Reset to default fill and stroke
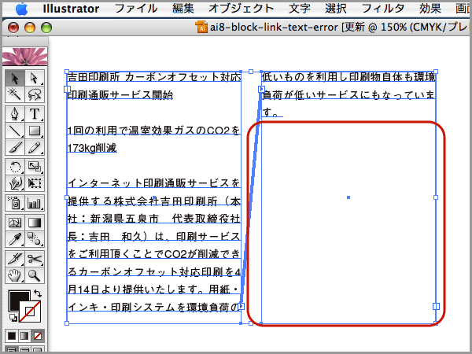 13,317
